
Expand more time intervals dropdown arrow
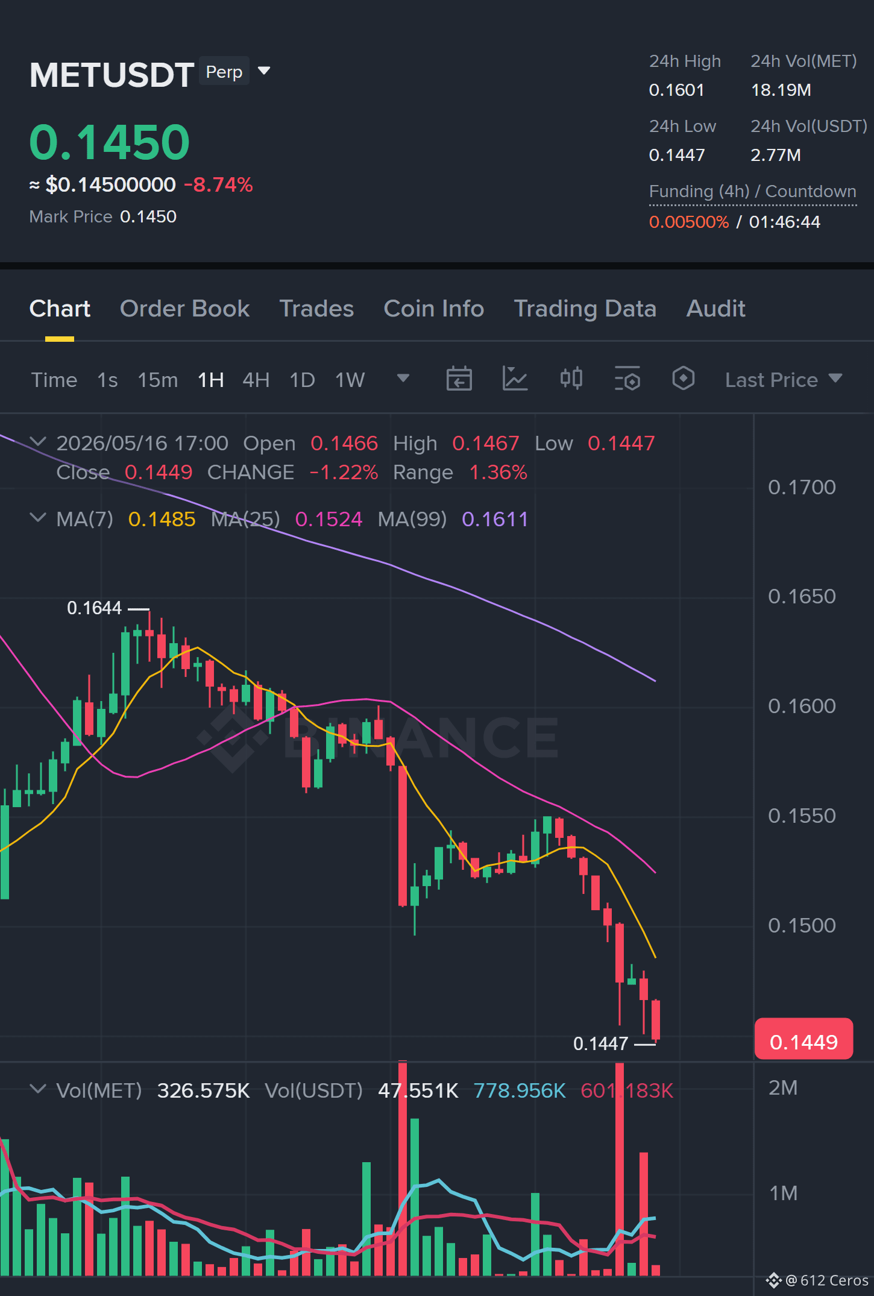click(x=403, y=379)
